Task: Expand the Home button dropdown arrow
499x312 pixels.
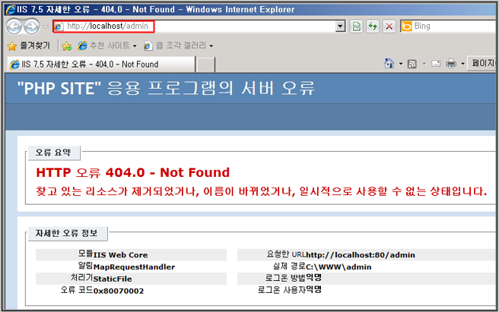Action: (x=401, y=64)
